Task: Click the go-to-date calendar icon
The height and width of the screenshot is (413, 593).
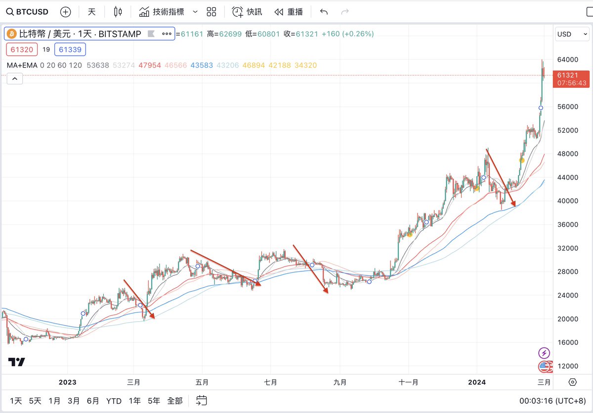Action: 201,401
